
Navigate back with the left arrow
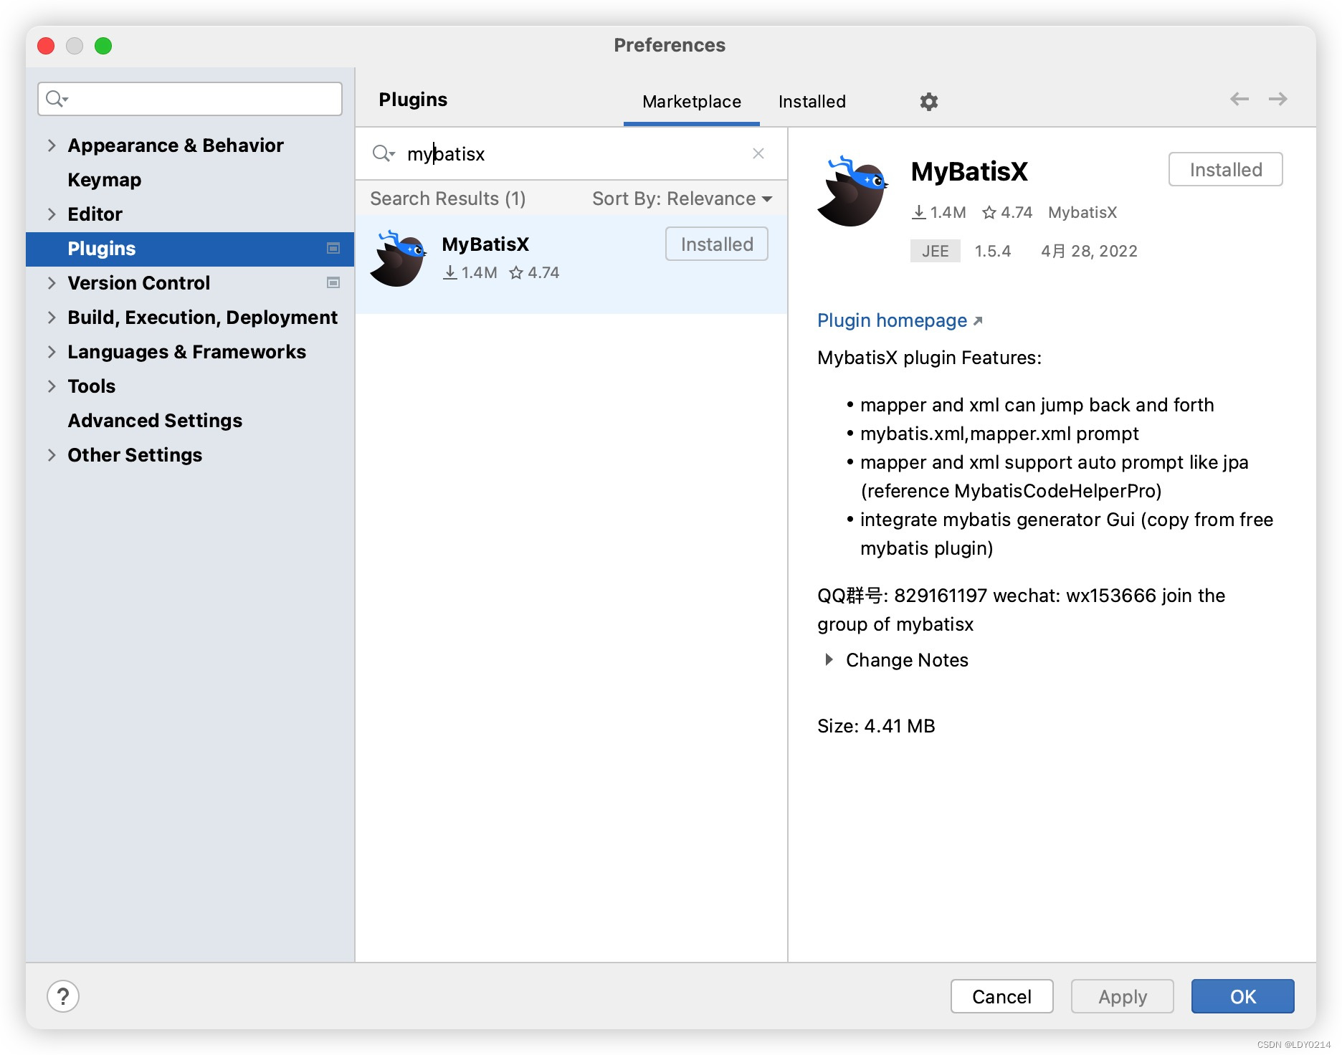[1239, 99]
